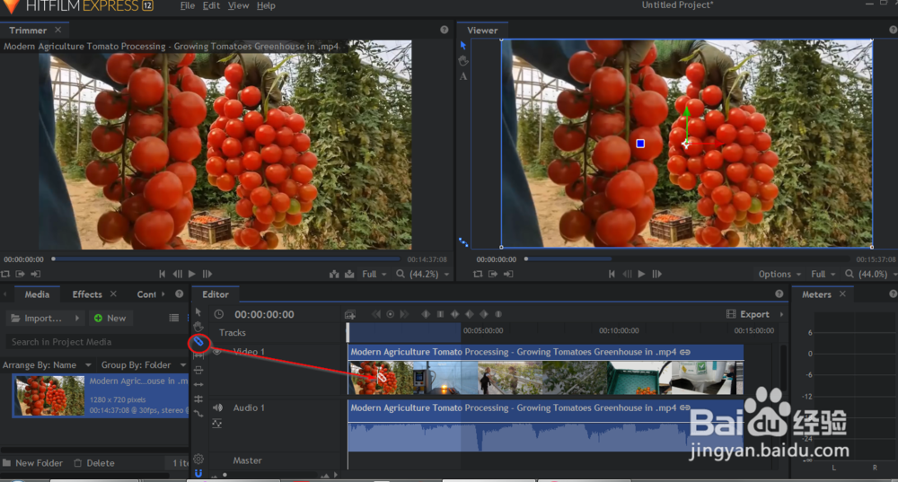The image size is (898, 482).
Task: Toggle link icon on video clip
Action: (x=685, y=352)
